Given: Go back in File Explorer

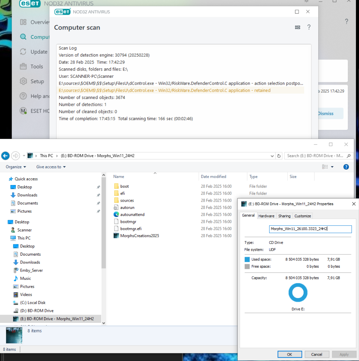Looking at the screenshot, I should [x=5, y=156].
